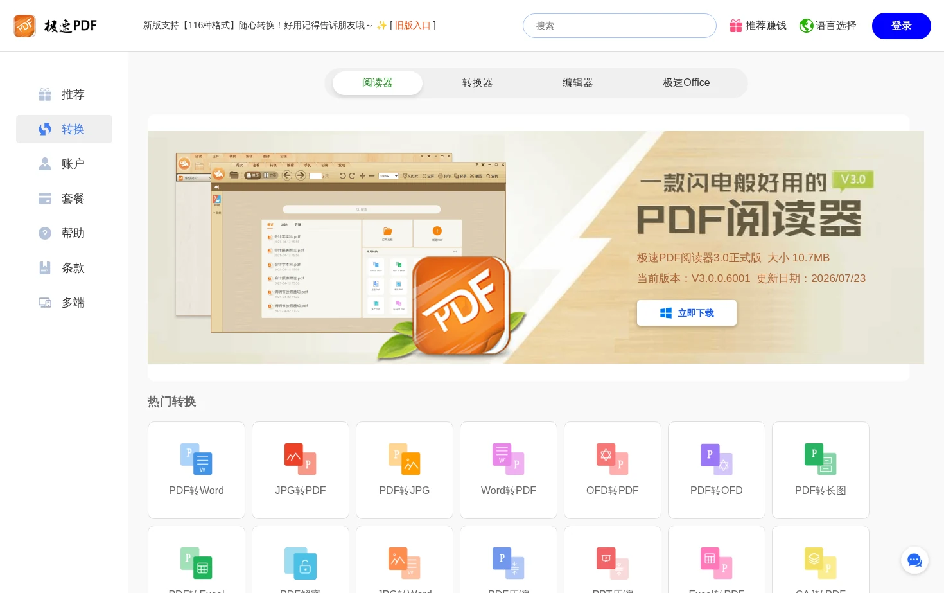Click the 登录 login button

pos(902,26)
